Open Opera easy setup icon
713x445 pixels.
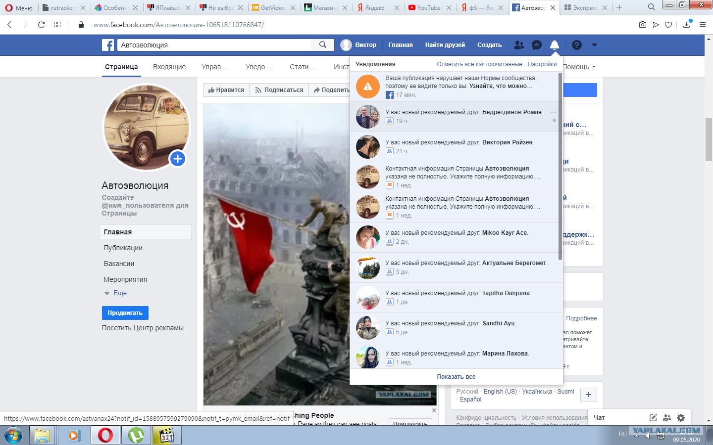click(x=703, y=25)
